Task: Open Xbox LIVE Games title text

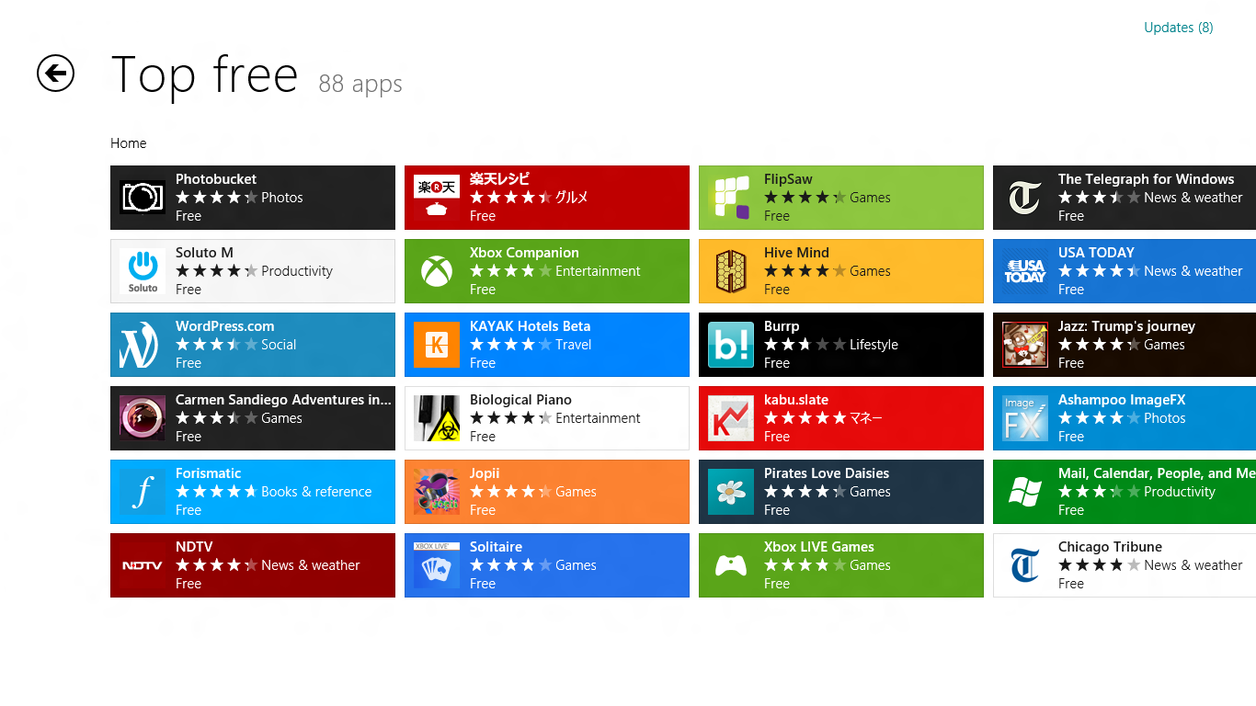Action: click(x=819, y=547)
